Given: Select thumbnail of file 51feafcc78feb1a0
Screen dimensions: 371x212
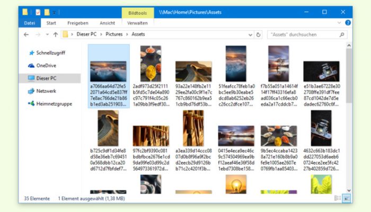Looking at the screenshot, I should click(x=236, y=64).
